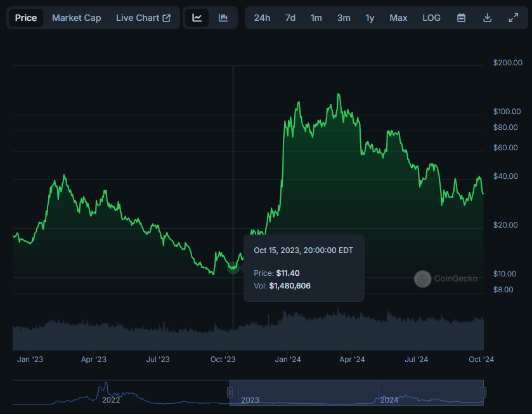Click Apr '23 axis label
532x414 pixels.
(x=94, y=359)
